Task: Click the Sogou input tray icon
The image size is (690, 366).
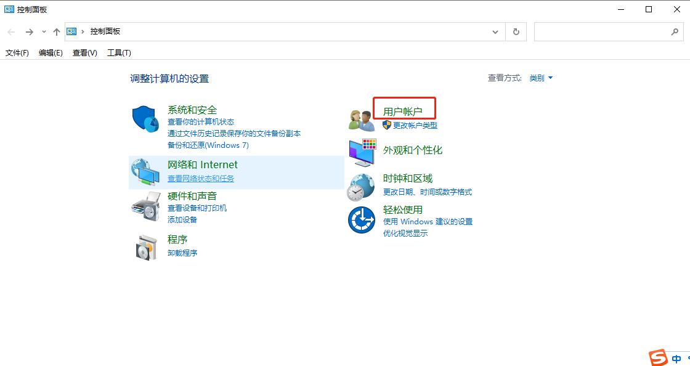Action: [x=657, y=357]
